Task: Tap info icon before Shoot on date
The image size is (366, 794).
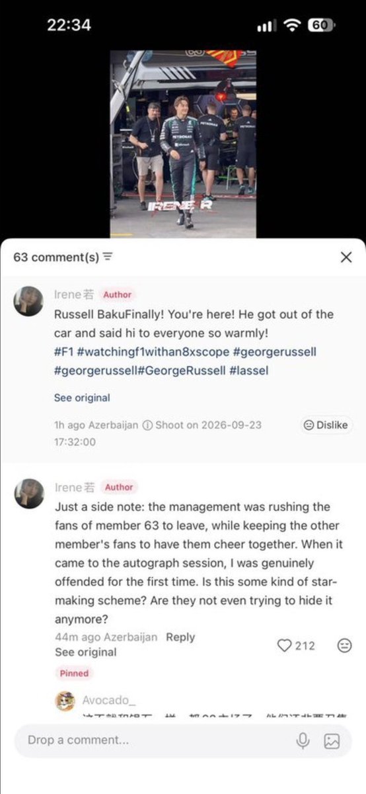Action: pyautogui.click(x=147, y=425)
